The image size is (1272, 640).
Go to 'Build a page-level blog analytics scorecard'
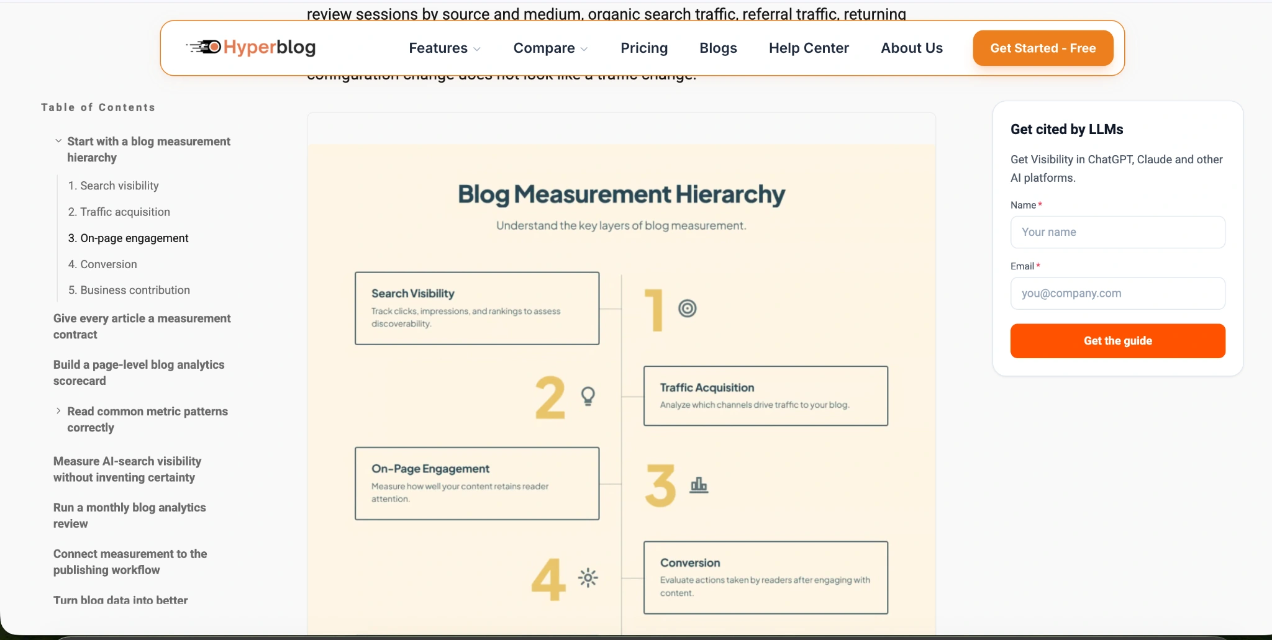pos(139,372)
